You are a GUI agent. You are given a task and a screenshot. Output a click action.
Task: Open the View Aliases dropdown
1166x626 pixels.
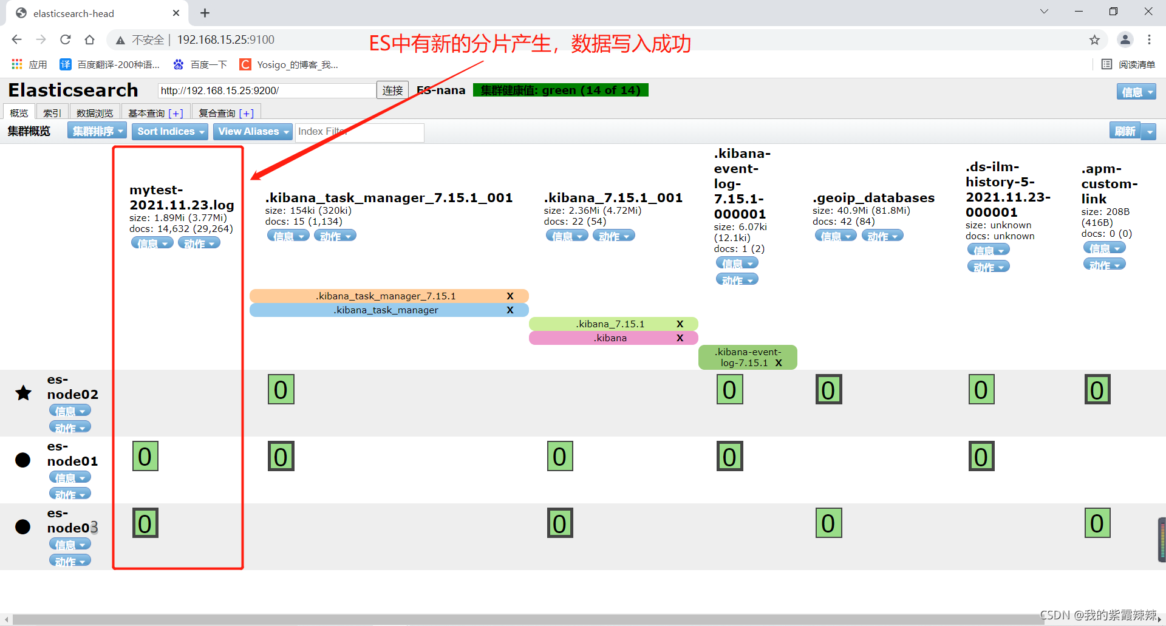253,131
